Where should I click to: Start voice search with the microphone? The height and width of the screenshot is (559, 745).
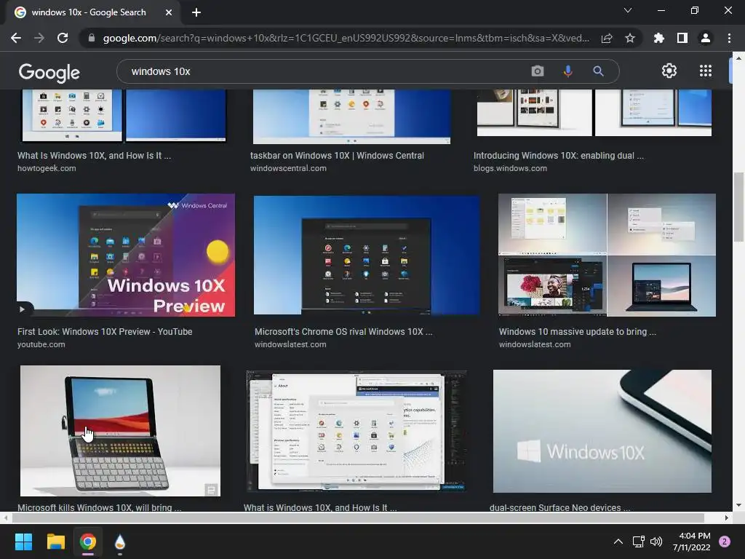tap(567, 71)
